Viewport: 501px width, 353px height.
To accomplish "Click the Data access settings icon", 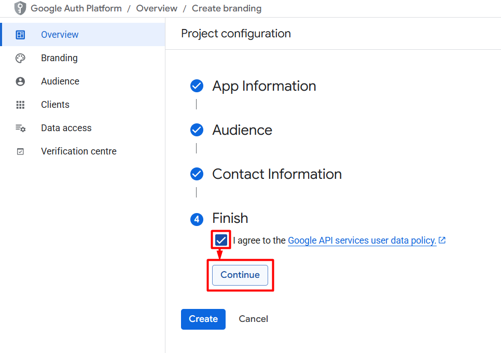I will [20, 128].
